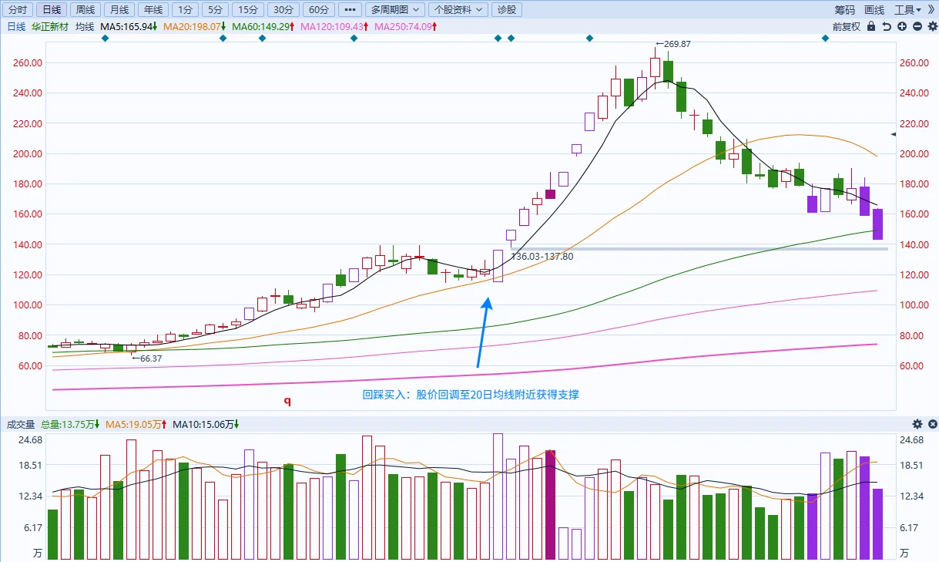Switch to the 60分 chart
This screenshot has width=939, height=562.
pyautogui.click(x=318, y=10)
